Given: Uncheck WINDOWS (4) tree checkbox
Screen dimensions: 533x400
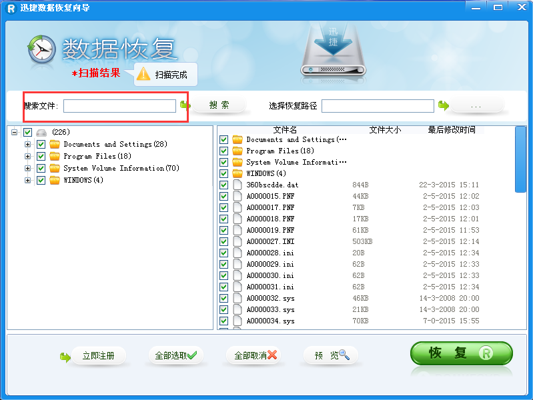Looking at the screenshot, I should (41, 180).
